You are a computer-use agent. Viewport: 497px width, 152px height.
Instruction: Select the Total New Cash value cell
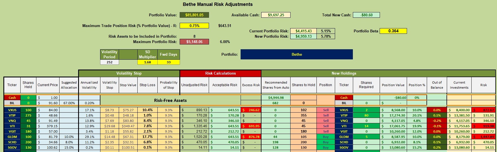(366, 15)
